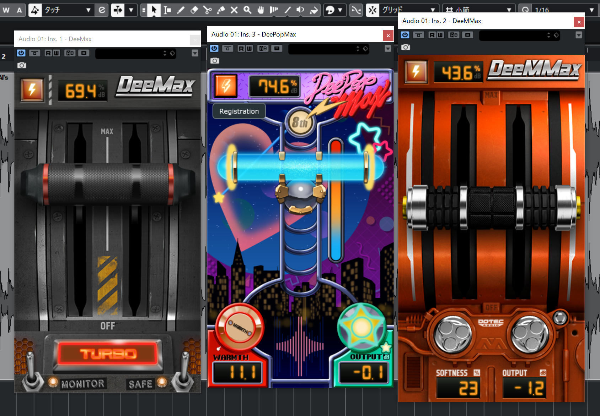Image resolution: width=600 pixels, height=416 pixels.
Task: Bypass the DeeMMax plugin
Action: point(418,35)
